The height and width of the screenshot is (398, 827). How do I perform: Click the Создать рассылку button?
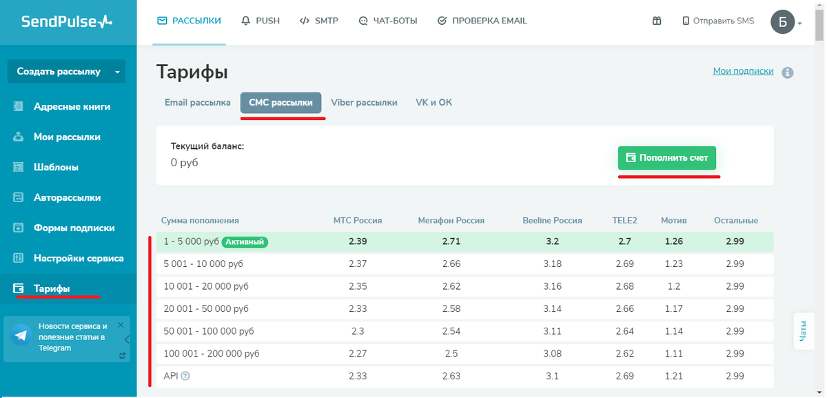coord(59,72)
